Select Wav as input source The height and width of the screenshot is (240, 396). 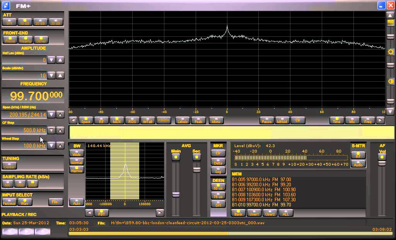coord(25,202)
